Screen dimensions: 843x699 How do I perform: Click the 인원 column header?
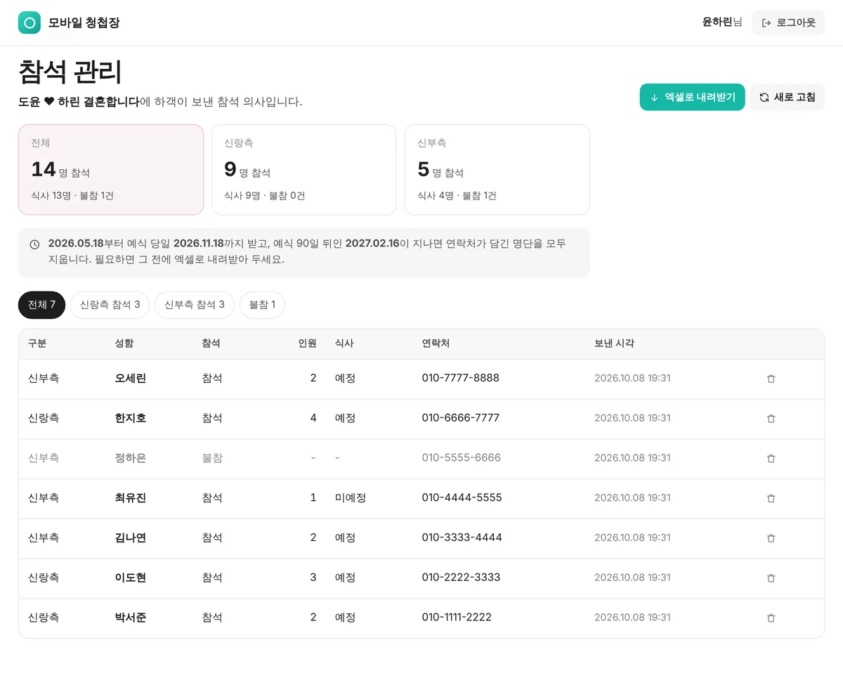pyautogui.click(x=307, y=344)
